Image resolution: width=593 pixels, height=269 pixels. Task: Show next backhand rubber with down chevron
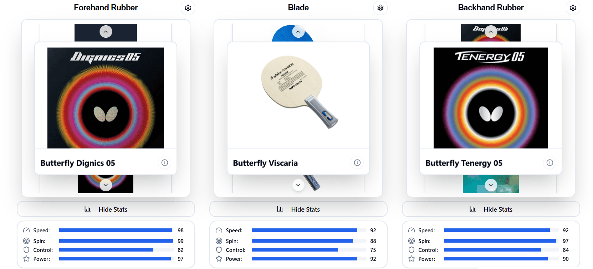point(491,185)
